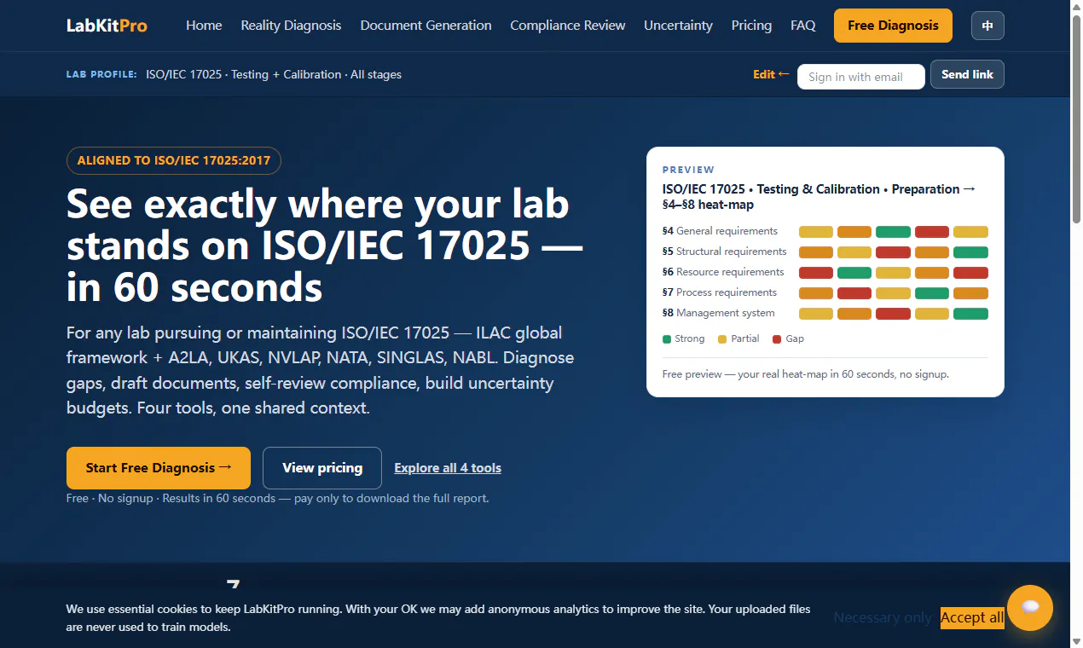Click last green cell in §5 Structural row
The image size is (1083, 648).
(x=970, y=252)
